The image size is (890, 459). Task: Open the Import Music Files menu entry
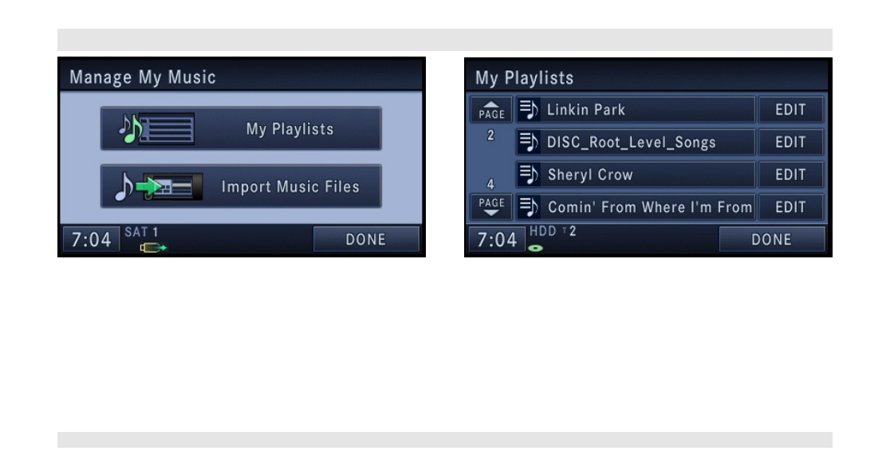pyautogui.click(x=241, y=186)
